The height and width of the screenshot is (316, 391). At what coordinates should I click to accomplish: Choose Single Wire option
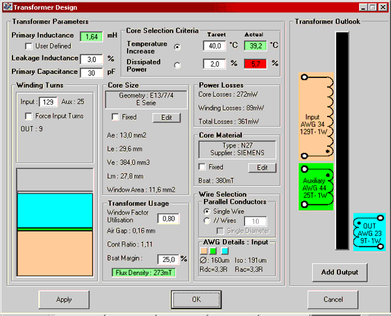(207, 211)
